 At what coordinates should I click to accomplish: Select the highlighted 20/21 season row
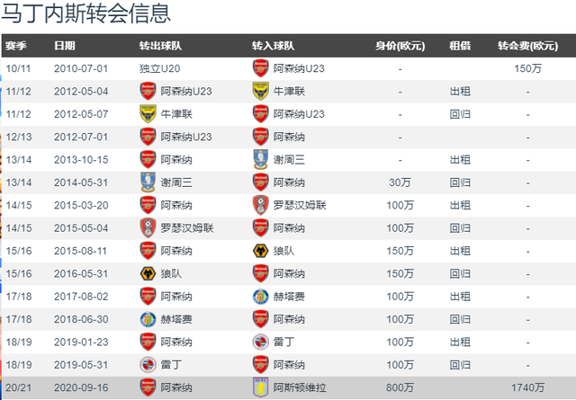(289, 387)
